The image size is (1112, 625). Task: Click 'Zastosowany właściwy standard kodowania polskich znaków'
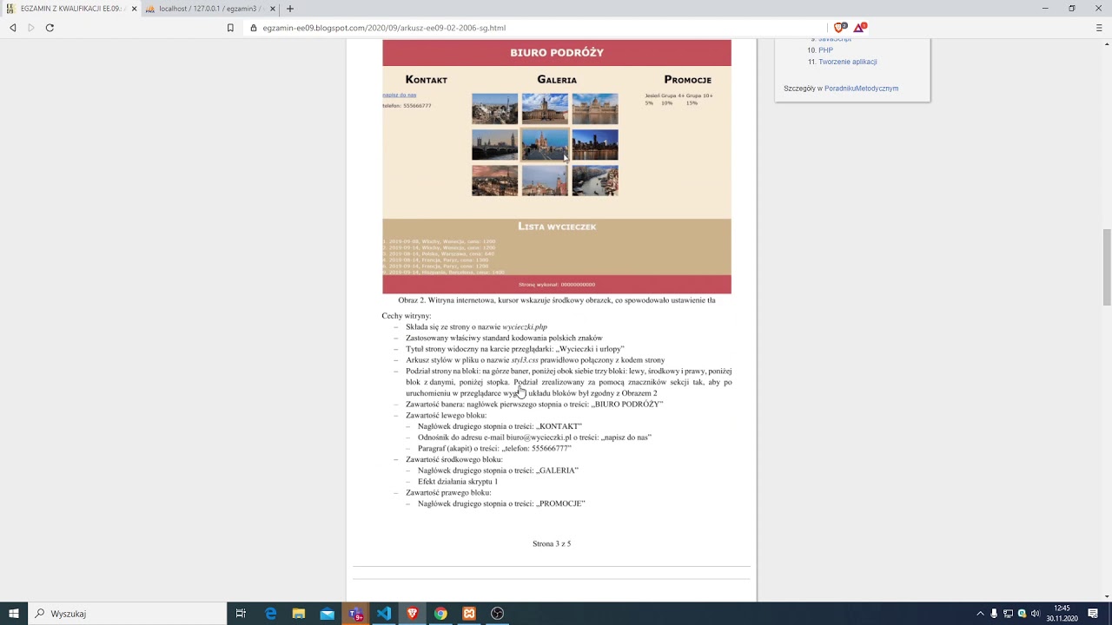[504, 338]
